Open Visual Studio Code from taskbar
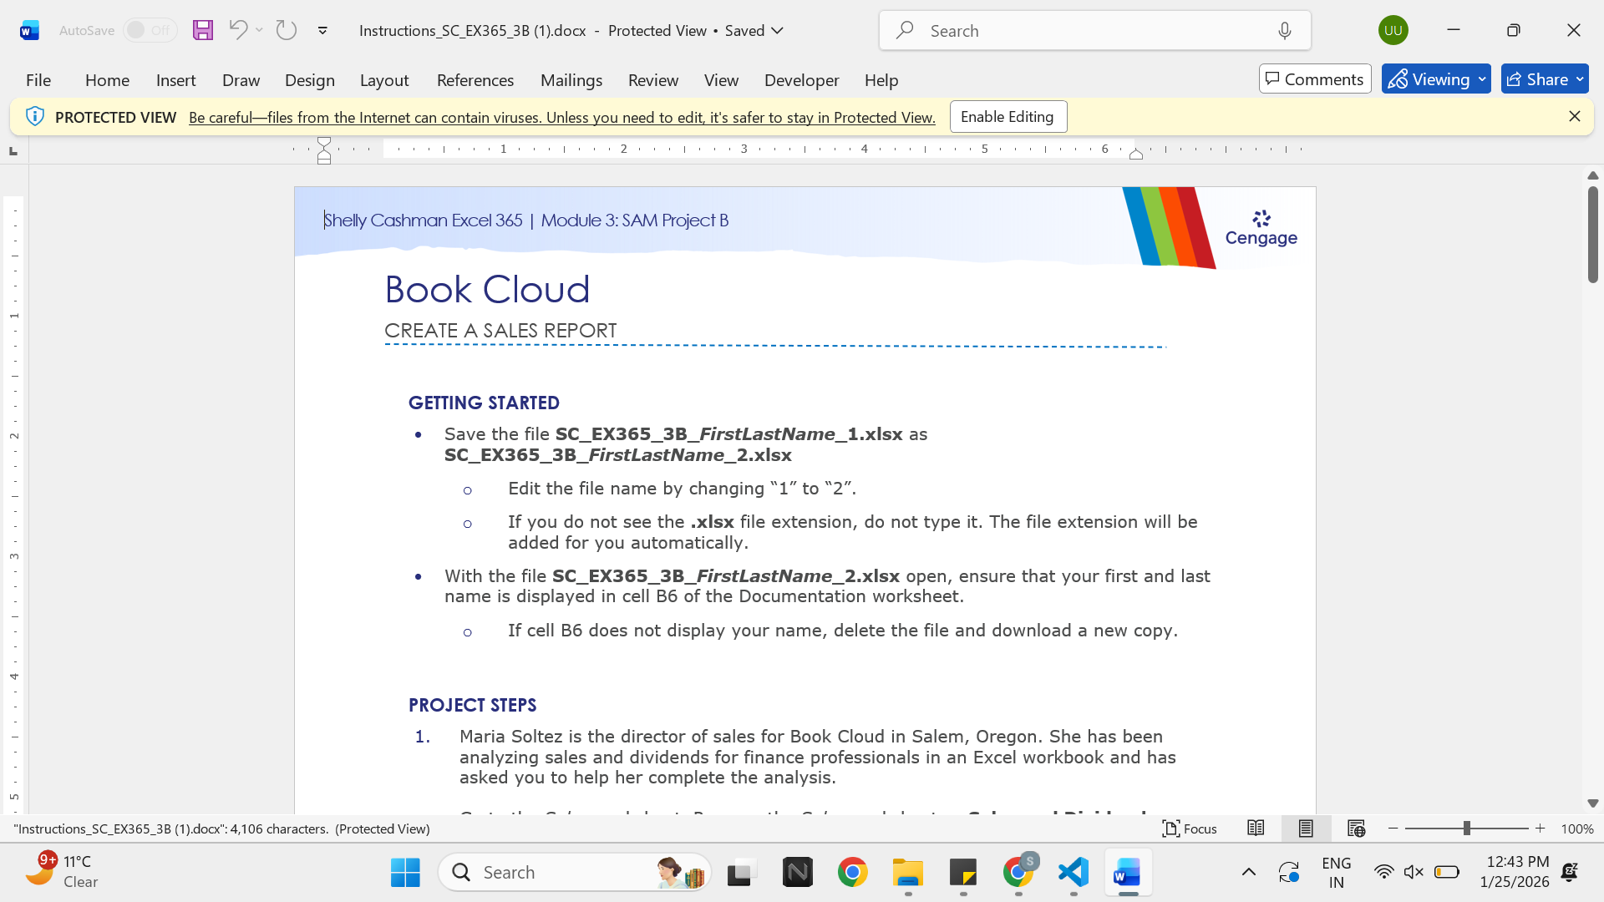1604x902 pixels. [x=1074, y=873]
